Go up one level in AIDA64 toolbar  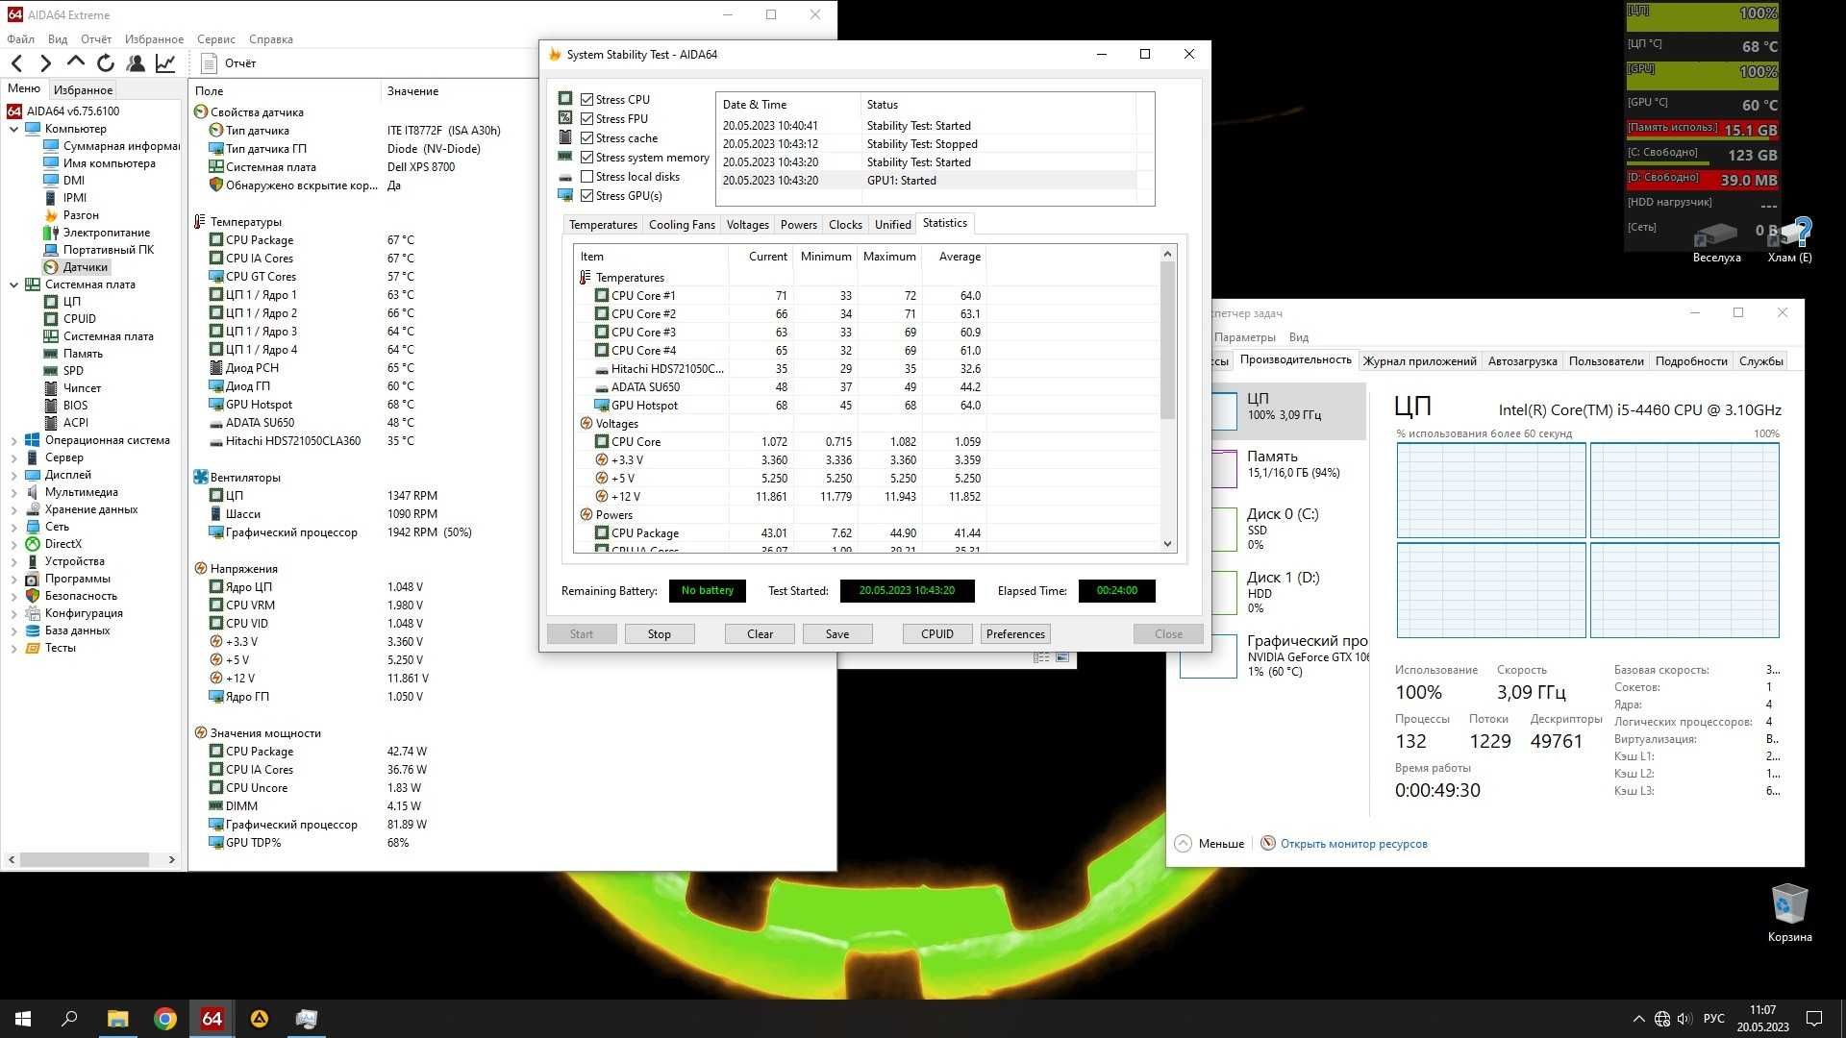point(75,62)
